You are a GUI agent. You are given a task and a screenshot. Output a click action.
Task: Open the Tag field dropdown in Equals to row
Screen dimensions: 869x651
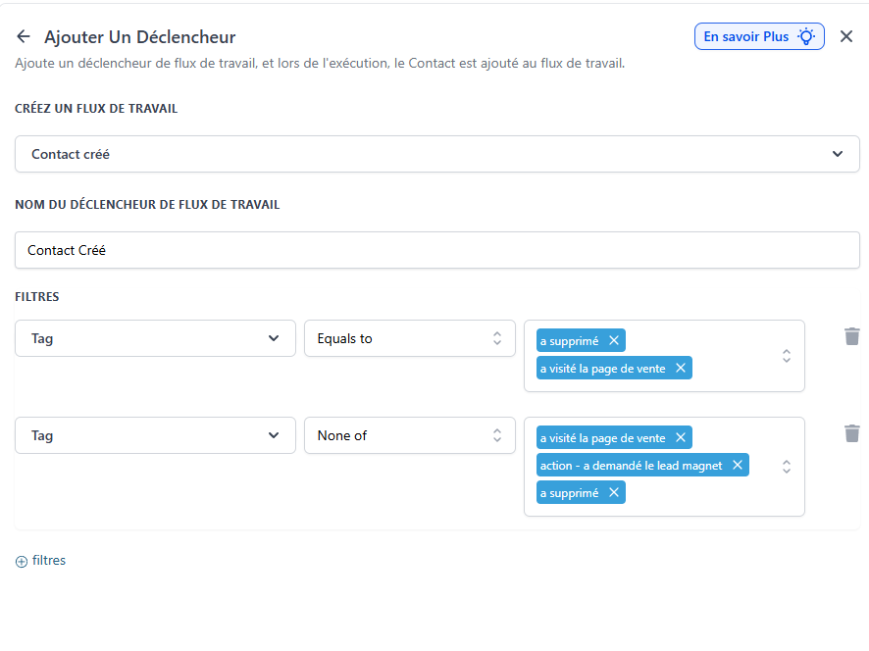point(155,338)
